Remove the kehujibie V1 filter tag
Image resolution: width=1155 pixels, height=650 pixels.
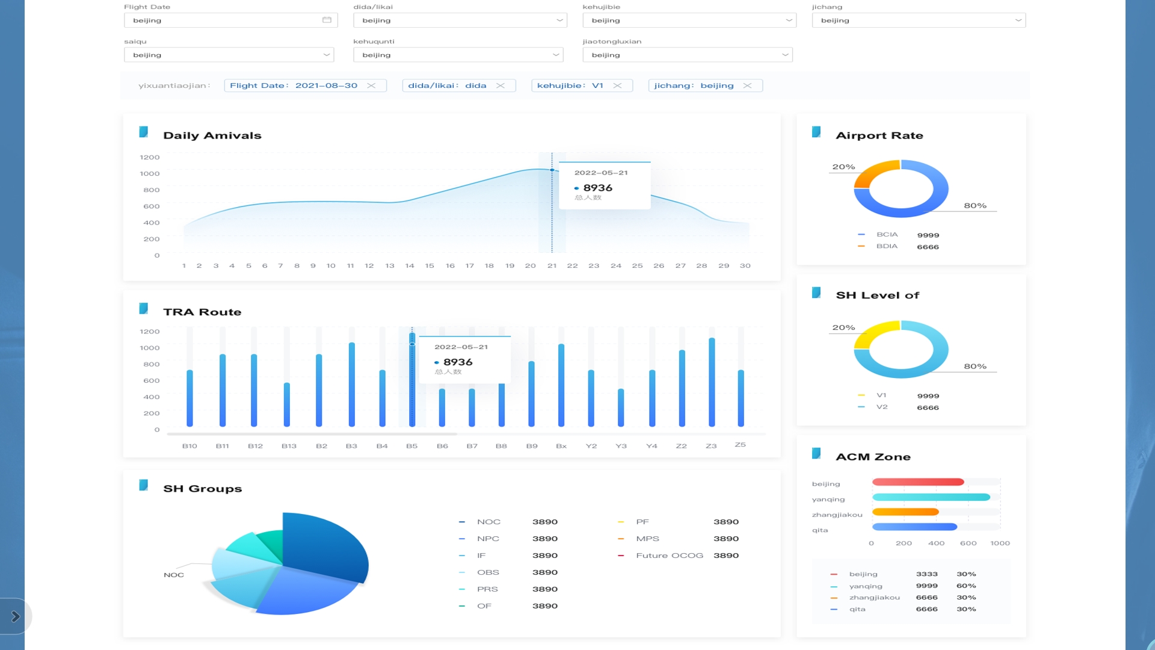pyautogui.click(x=617, y=85)
